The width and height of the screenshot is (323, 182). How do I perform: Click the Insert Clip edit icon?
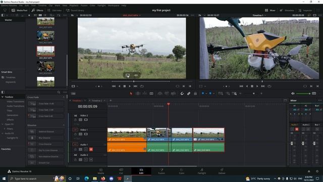pos(159,94)
